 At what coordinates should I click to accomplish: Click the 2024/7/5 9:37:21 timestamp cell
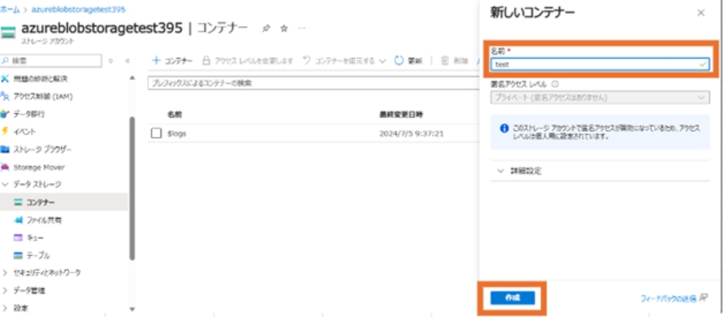pyautogui.click(x=412, y=133)
